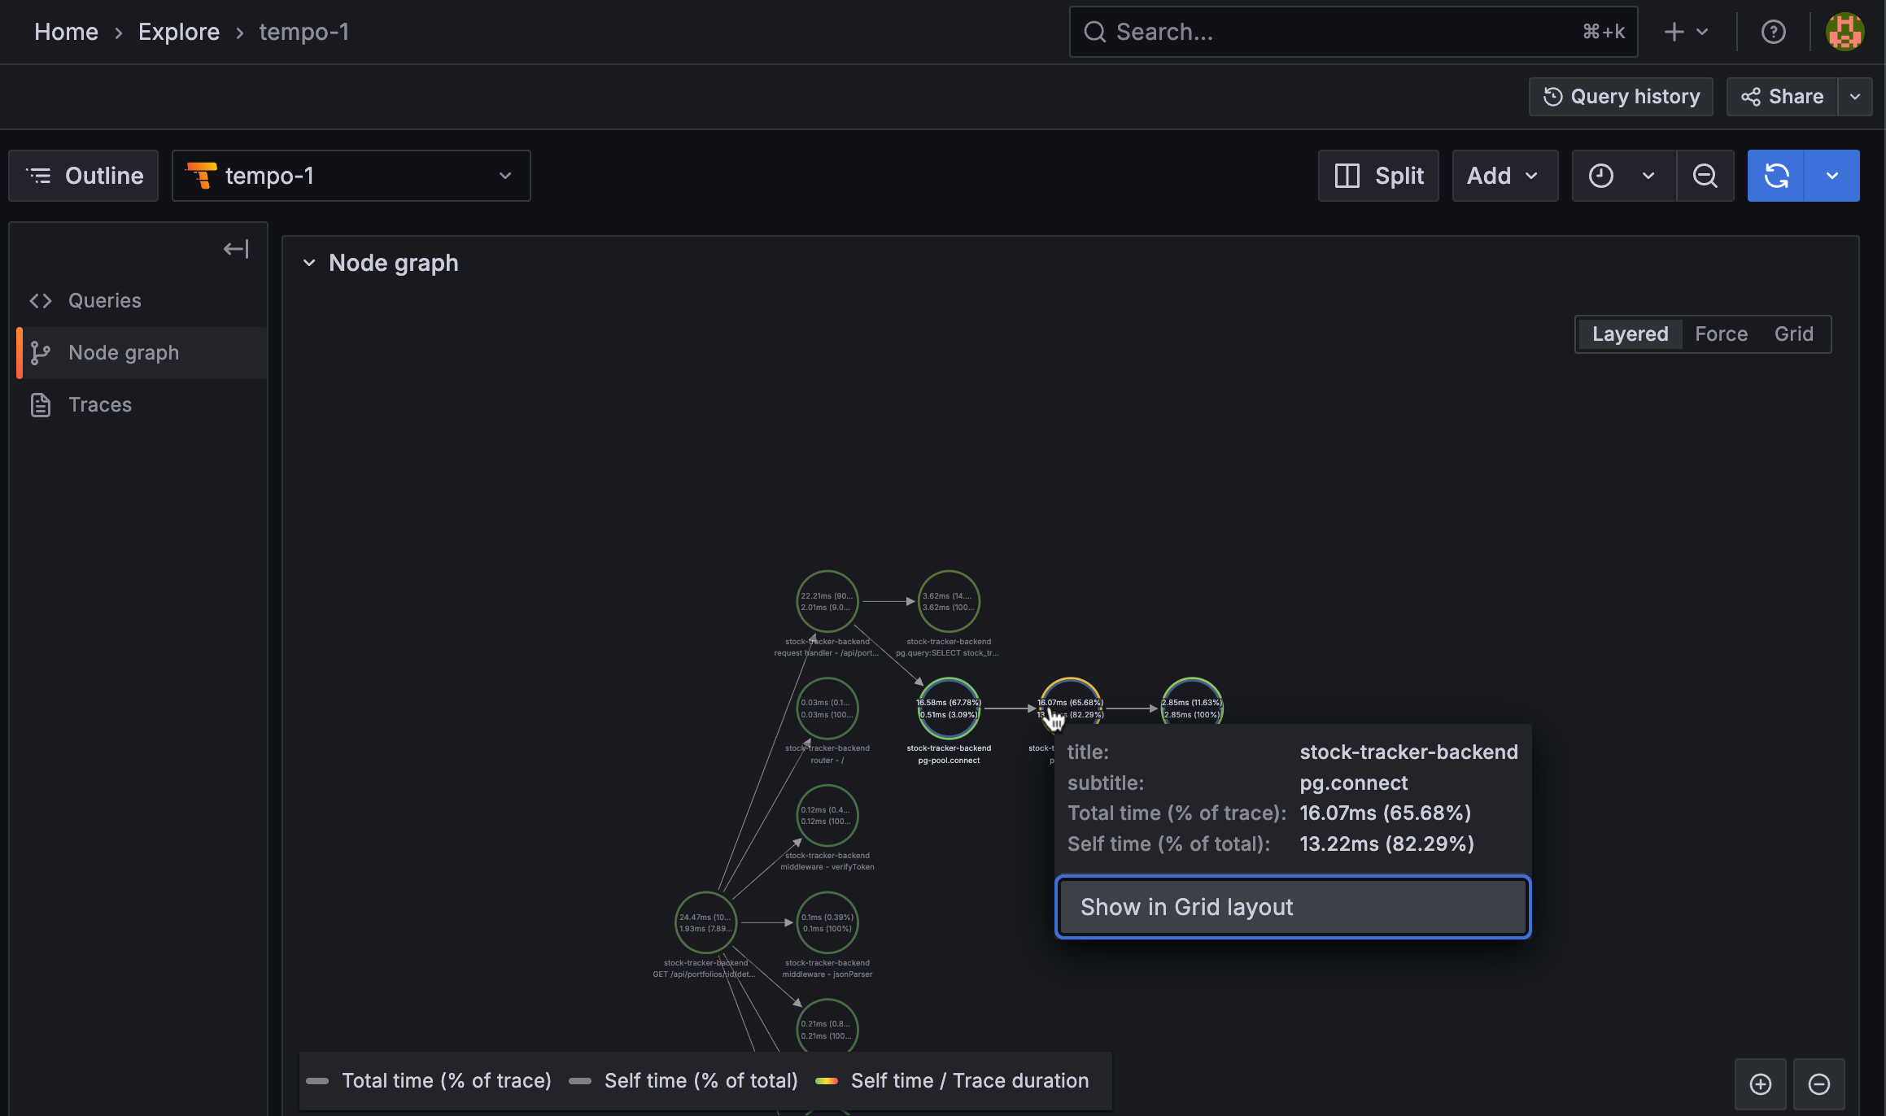Click the router - / node

[827, 708]
